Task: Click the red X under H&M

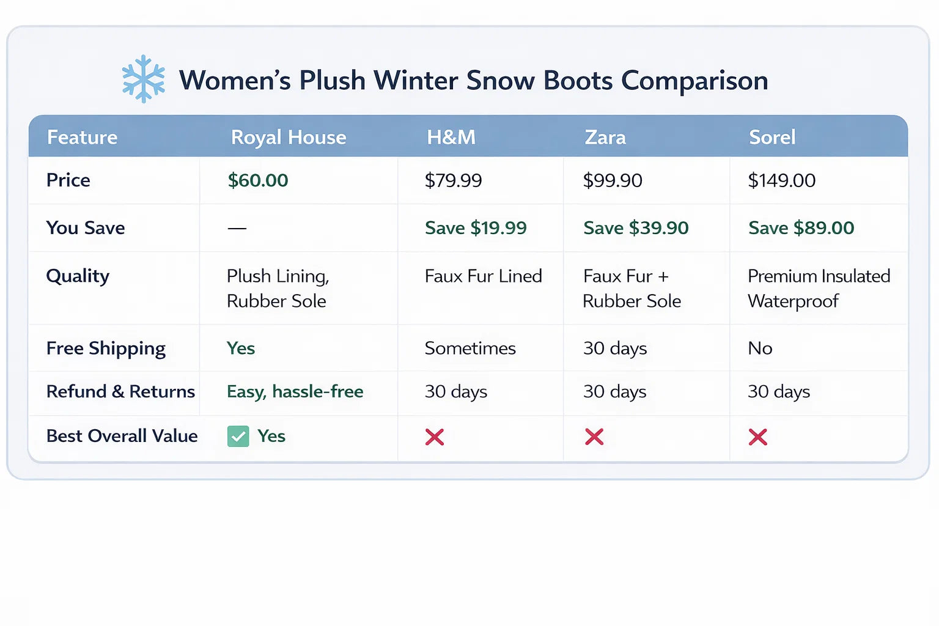Action: point(435,437)
